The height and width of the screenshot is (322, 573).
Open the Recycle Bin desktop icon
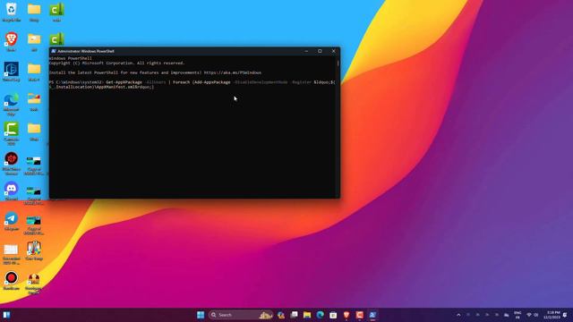(x=12, y=12)
